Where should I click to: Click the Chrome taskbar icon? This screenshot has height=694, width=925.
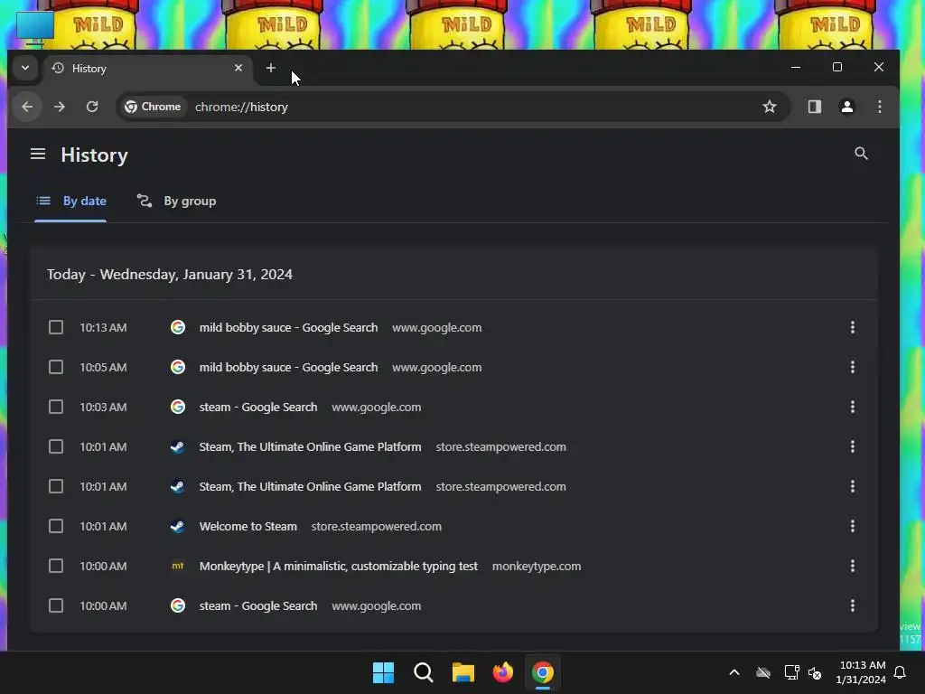coord(543,672)
